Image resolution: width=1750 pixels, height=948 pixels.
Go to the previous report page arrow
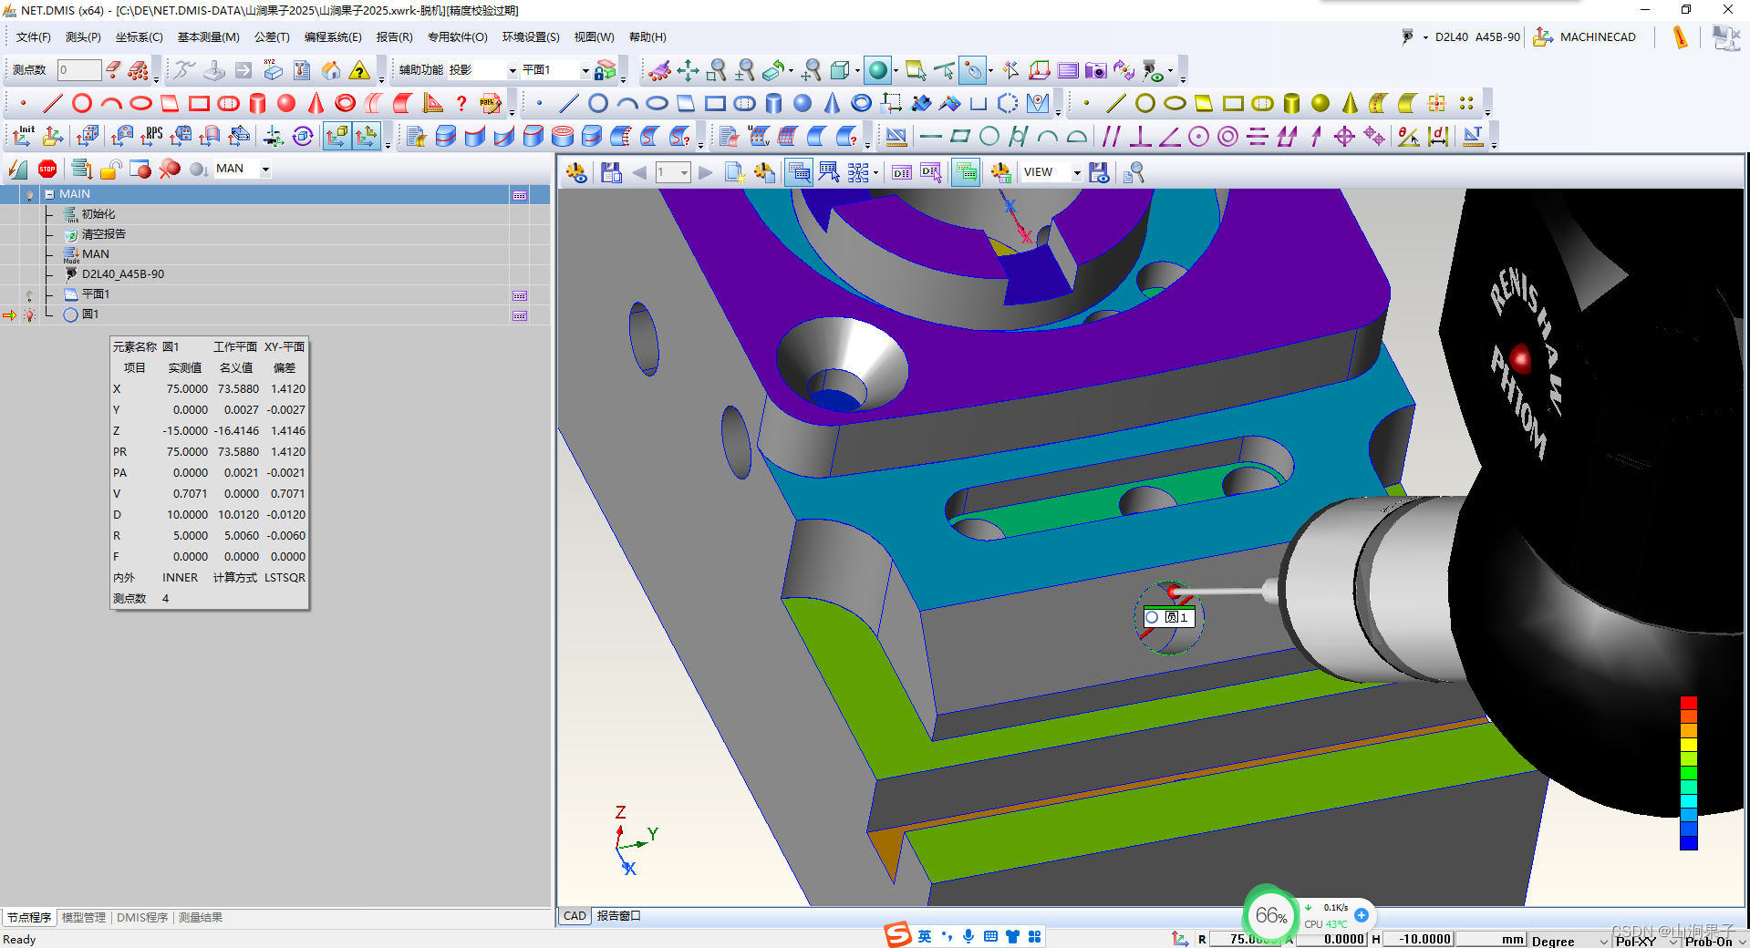pyautogui.click(x=639, y=172)
